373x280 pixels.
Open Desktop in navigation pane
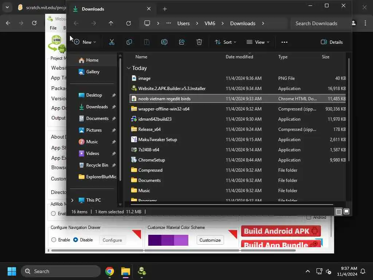pos(94,95)
